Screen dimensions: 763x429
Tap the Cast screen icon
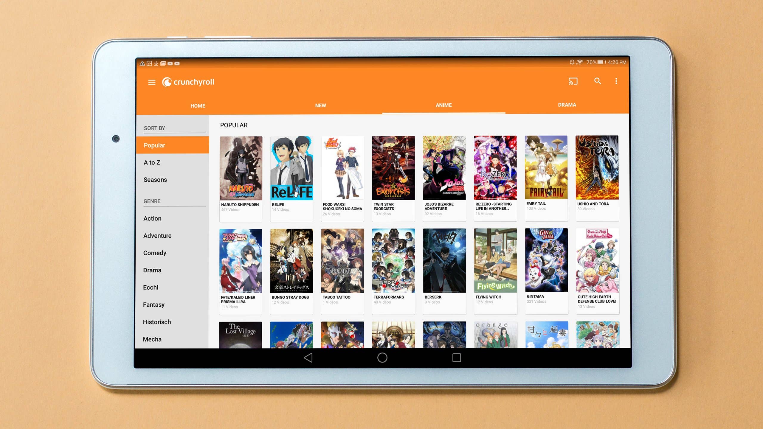[x=573, y=81]
